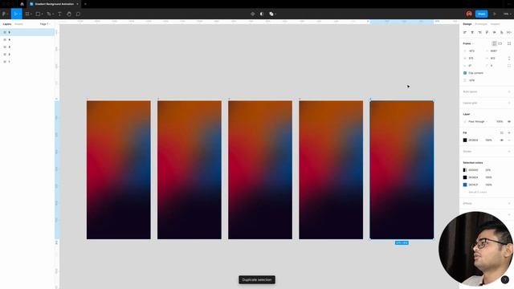This screenshot has height=289, width=514.
Task: Select the Hand tool
Action: coord(69,14)
